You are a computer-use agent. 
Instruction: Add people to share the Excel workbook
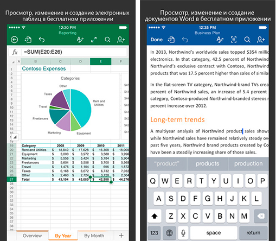[x=121, y=40]
